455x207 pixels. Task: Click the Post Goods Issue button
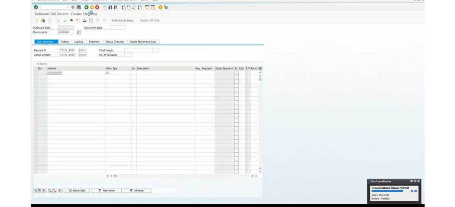pyautogui.click(x=122, y=20)
